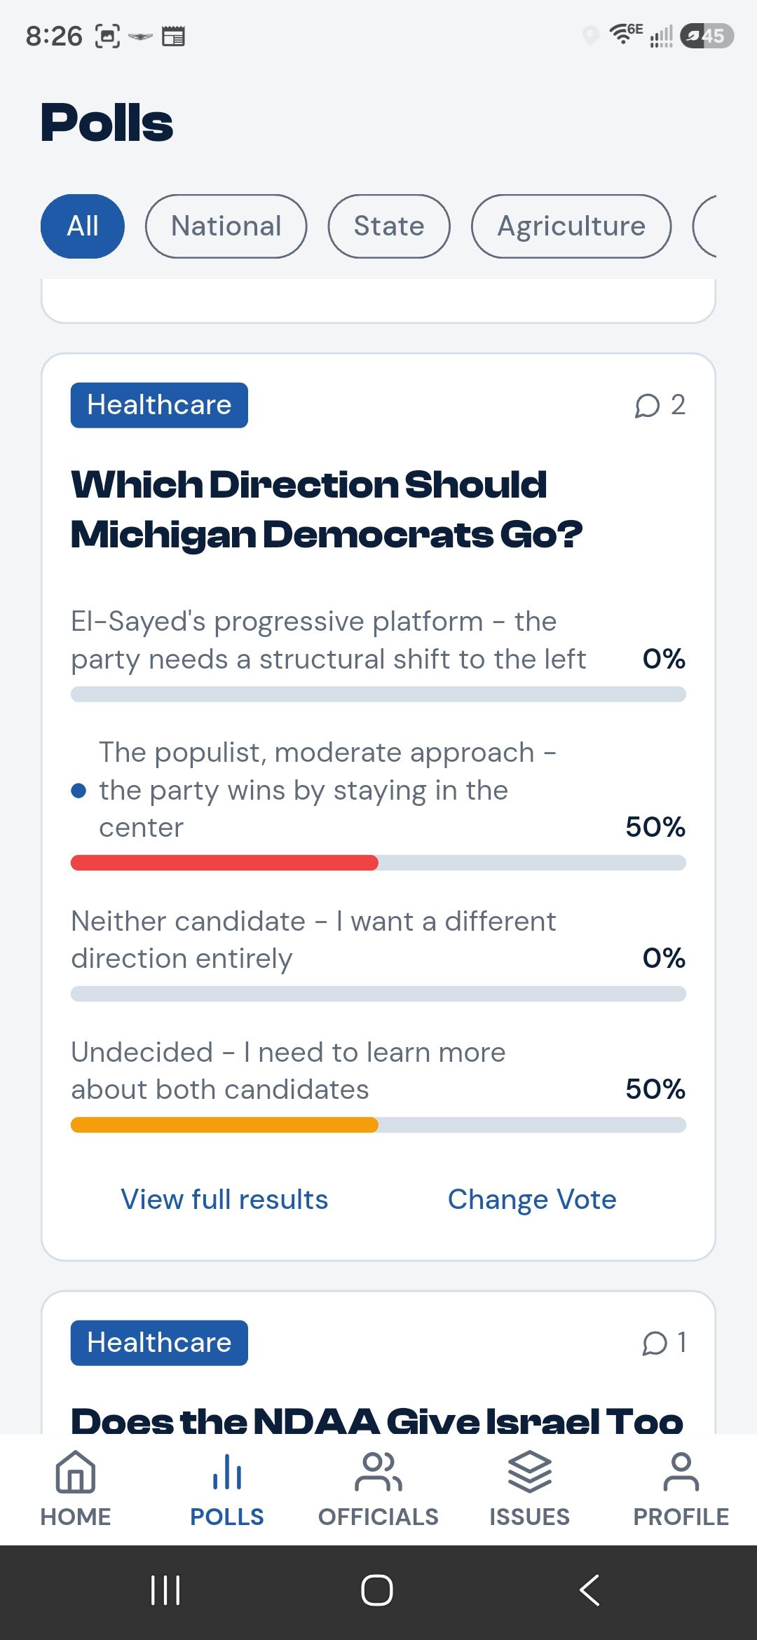Open comments on Michigan Democrats poll

point(660,405)
